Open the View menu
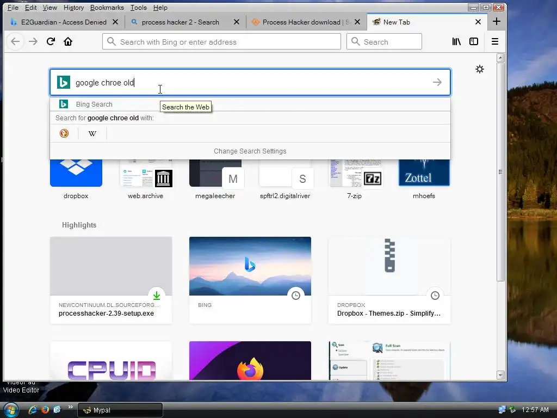Viewport: 557px width, 418px height. pos(49,8)
